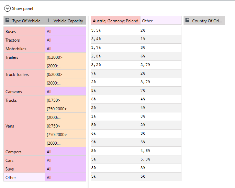Click book icon beside Type Of Vehicle
The image size is (235, 188).
click(7, 20)
